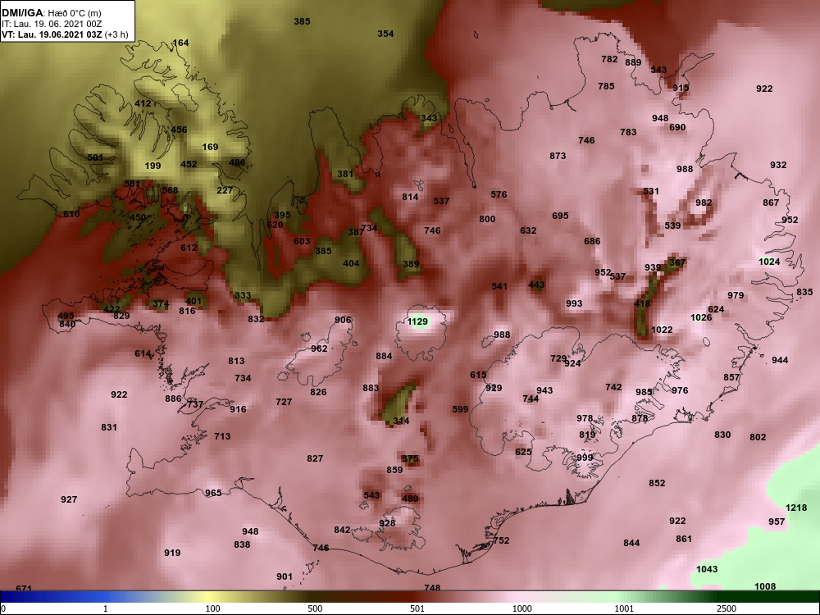Click the 695 value

560,216
